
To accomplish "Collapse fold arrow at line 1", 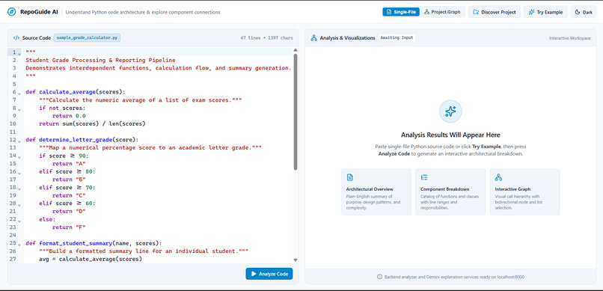I will [x=19, y=53].
